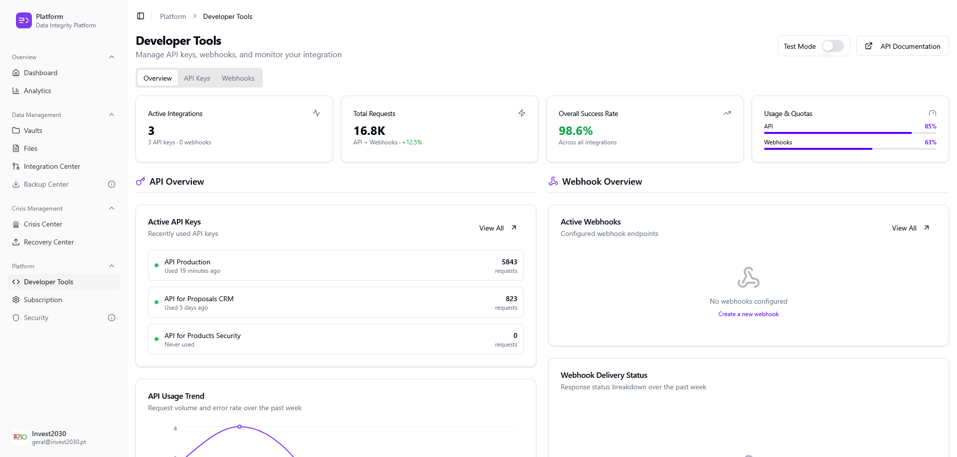957x457 pixels.
Task: Open the Vaults section
Action: pyautogui.click(x=34, y=130)
